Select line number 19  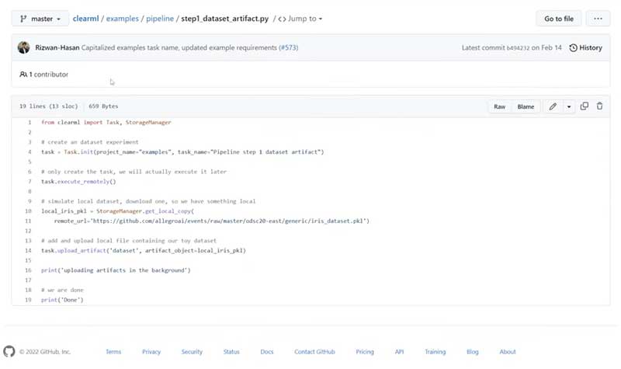(28, 300)
